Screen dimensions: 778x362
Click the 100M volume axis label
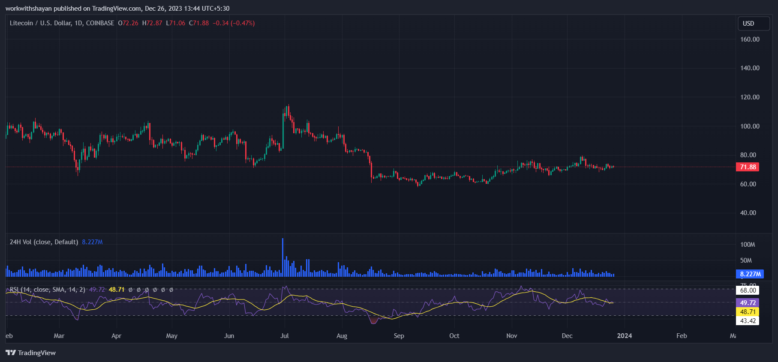tap(748, 245)
